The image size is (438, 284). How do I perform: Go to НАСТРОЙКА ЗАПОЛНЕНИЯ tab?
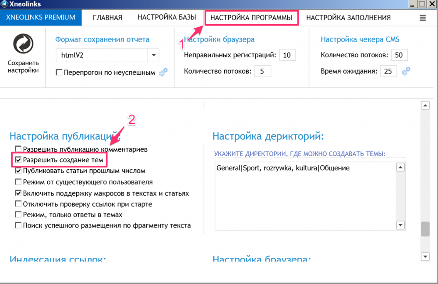click(348, 18)
